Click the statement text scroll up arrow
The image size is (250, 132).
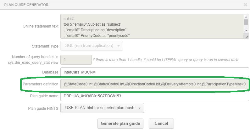[x=246, y=17]
